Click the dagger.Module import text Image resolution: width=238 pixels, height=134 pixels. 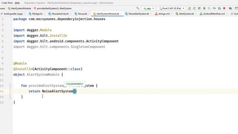tap(39, 30)
